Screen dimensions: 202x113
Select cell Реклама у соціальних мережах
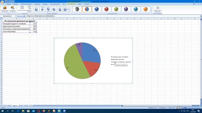[16, 29]
